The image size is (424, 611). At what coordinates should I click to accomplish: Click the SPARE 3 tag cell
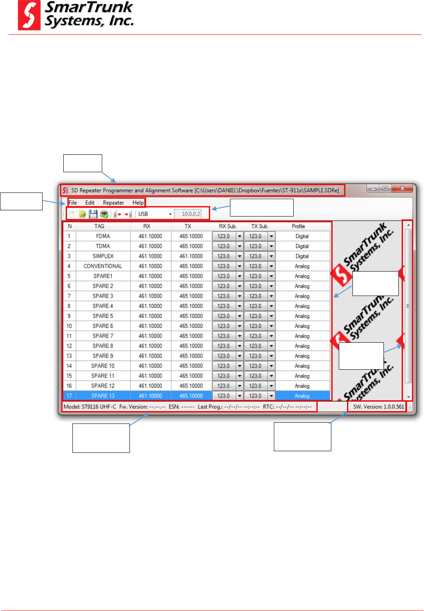click(103, 296)
